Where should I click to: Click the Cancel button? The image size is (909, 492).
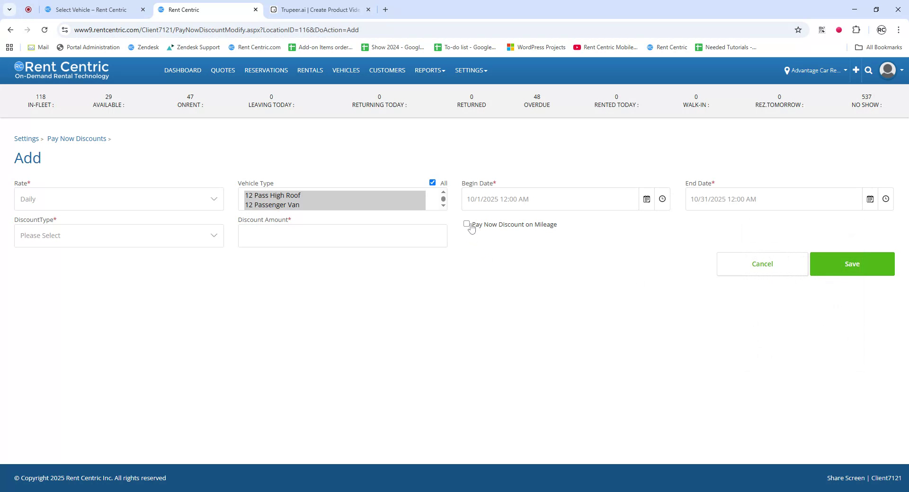762,264
